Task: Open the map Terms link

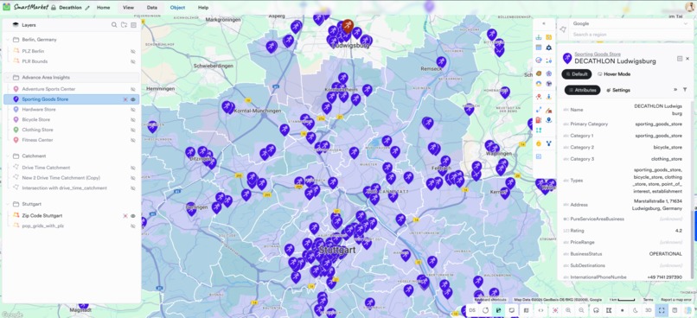Action: (x=648, y=300)
